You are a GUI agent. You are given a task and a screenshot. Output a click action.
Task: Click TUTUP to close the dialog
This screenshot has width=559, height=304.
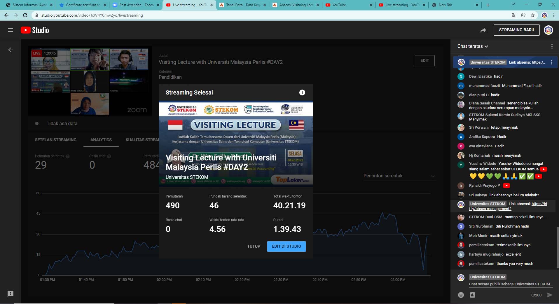[254, 247]
